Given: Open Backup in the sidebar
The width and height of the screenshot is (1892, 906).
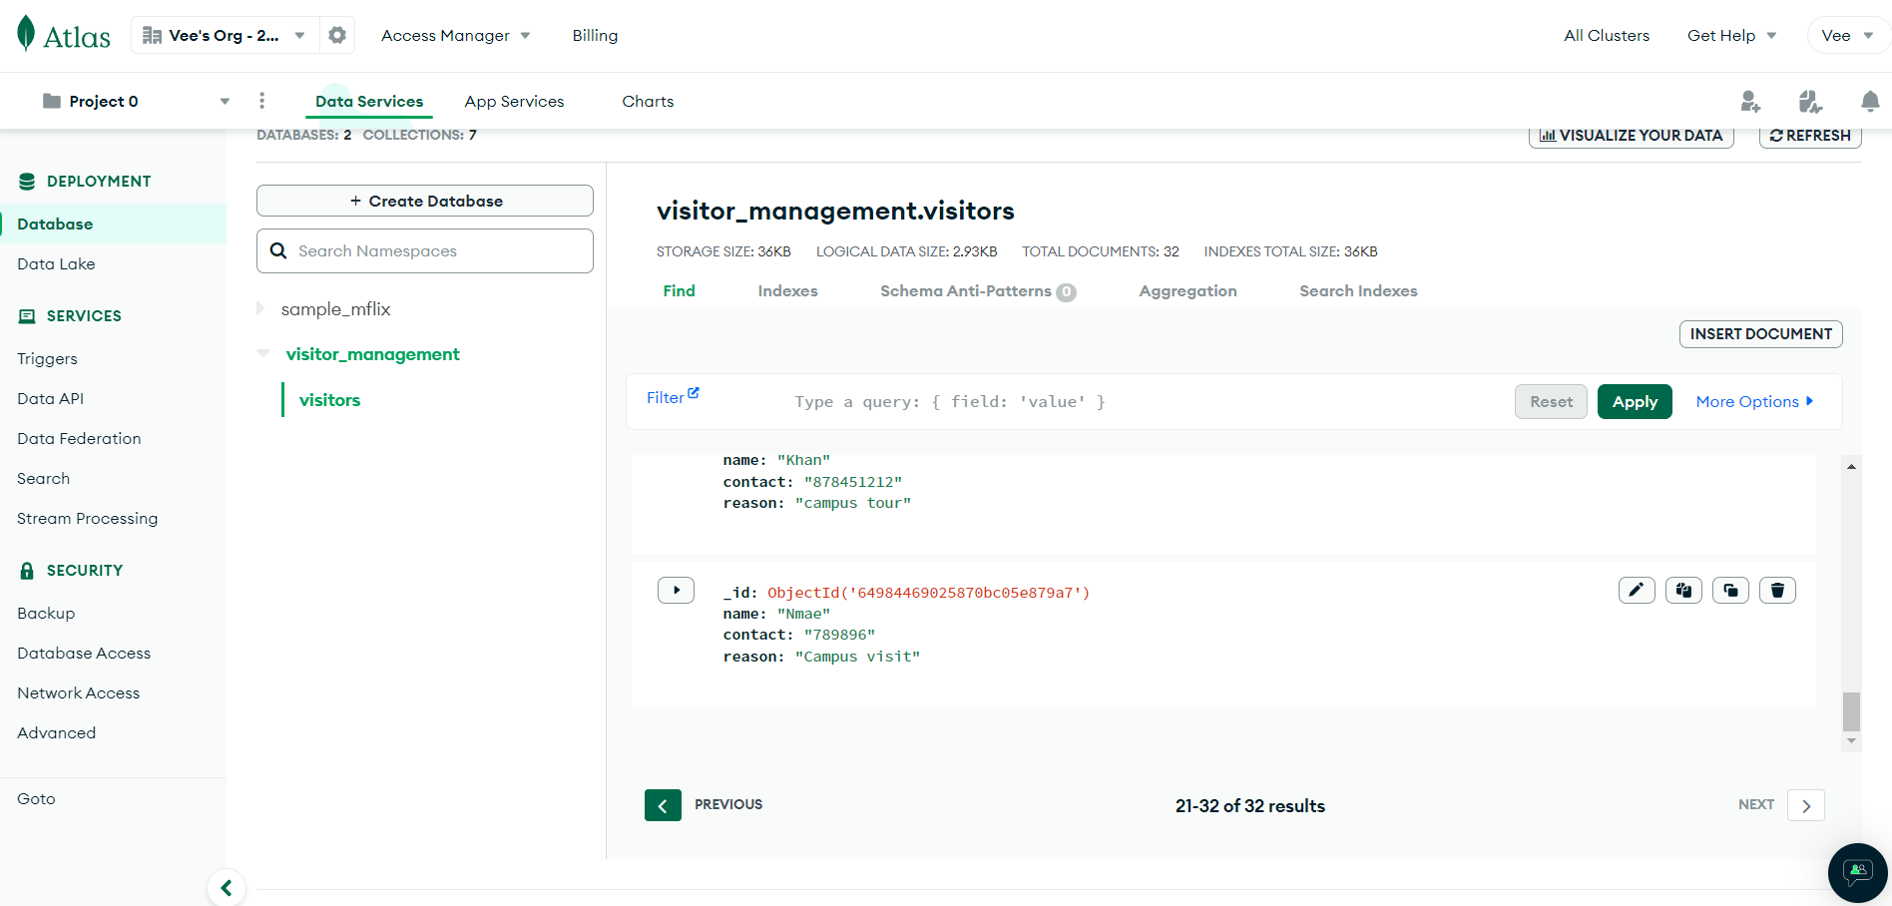Looking at the screenshot, I should tap(46, 613).
